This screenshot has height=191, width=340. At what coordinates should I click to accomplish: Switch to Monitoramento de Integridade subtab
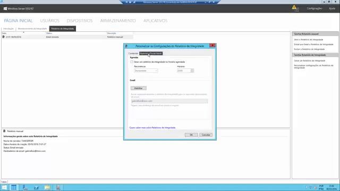(x=32, y=29)
